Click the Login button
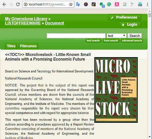This screenshot has height=139, width=152. pos(130,25)
